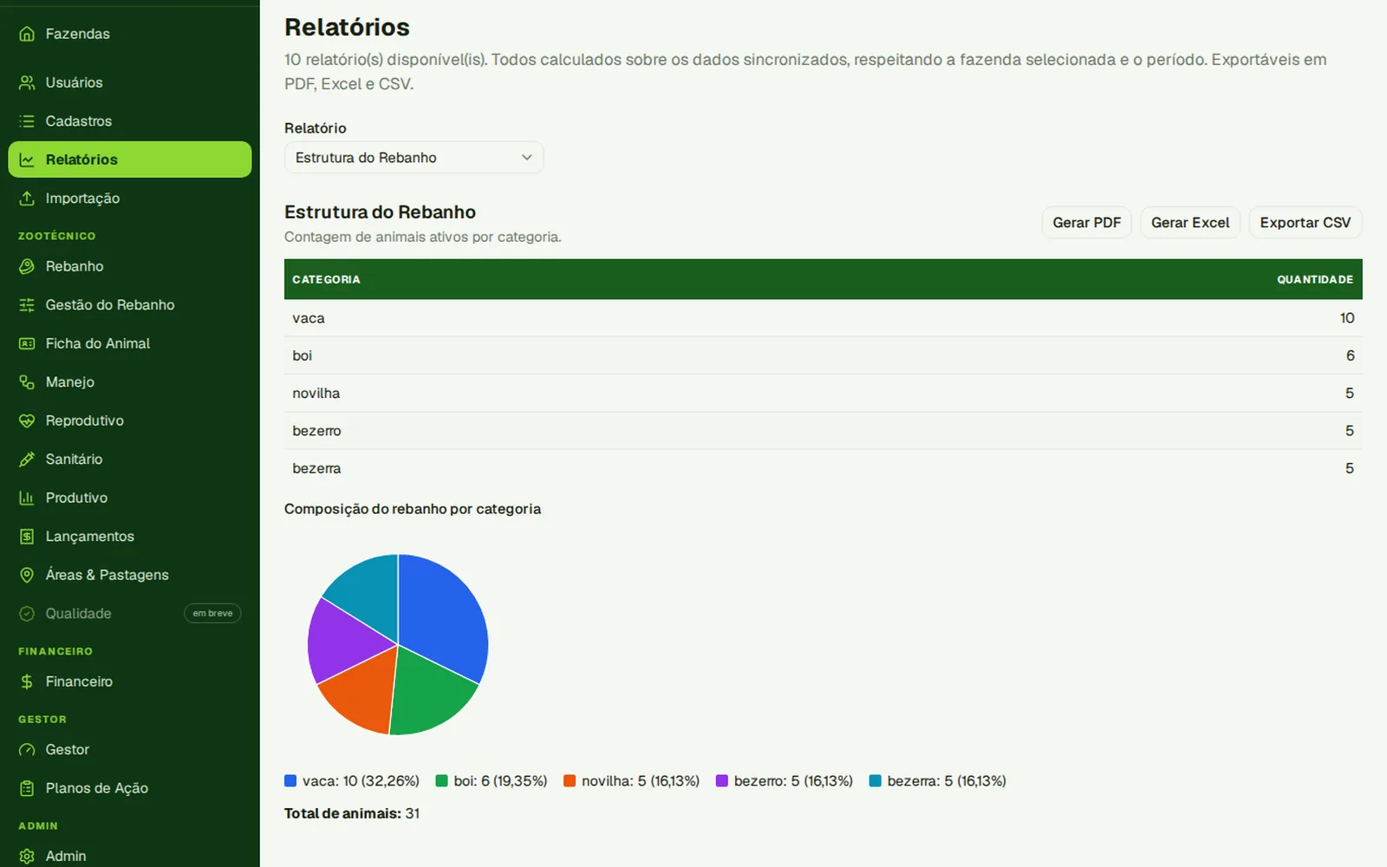Click the em breve badge
The height and width of the screenshot is (867, 1387).
[x=212, y=614]
